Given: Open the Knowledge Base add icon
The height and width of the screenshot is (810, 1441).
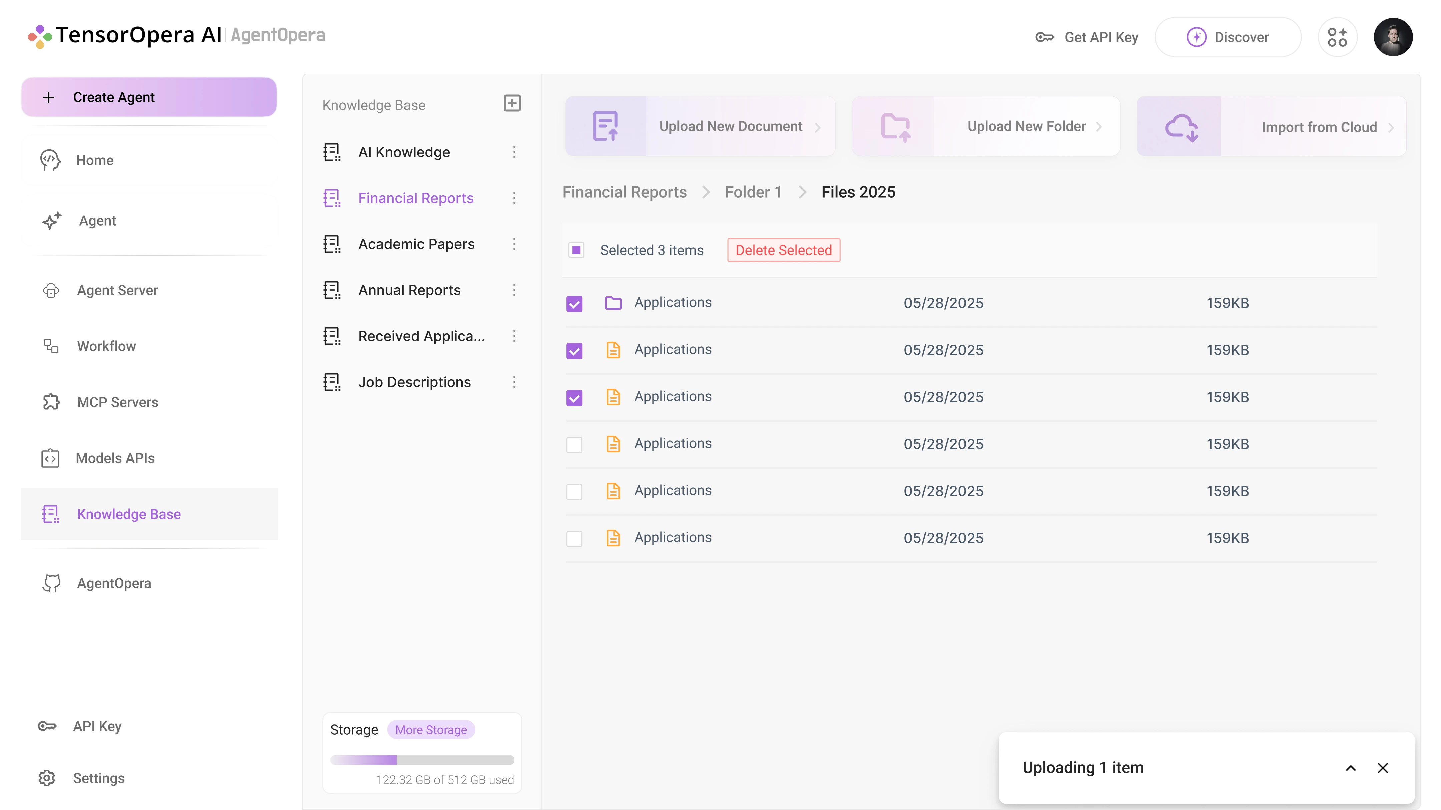Looking at the screenshot, I should click(512, 103).
